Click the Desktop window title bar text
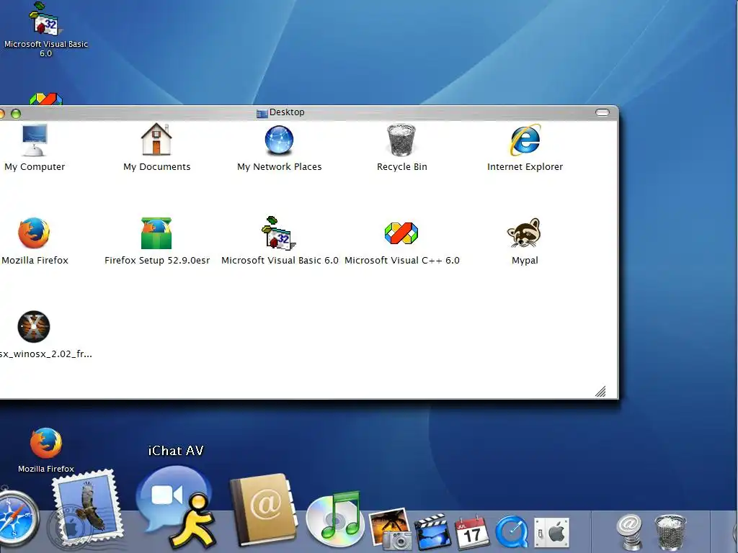The image size is (738, 553). [x=287, y=112]
